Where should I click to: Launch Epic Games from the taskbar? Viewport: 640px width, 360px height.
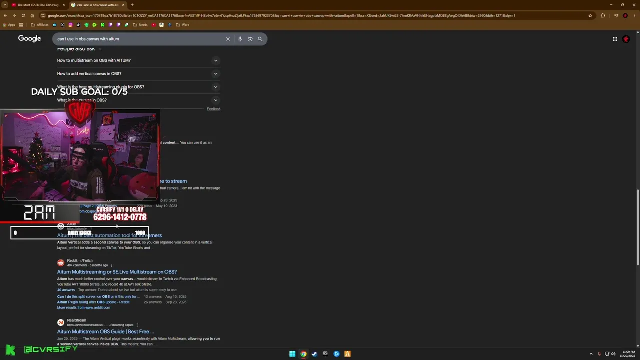coord(325,354)
